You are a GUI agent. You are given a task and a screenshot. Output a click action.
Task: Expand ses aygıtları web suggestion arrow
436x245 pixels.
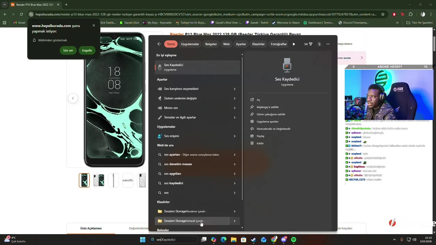(235, 174)
